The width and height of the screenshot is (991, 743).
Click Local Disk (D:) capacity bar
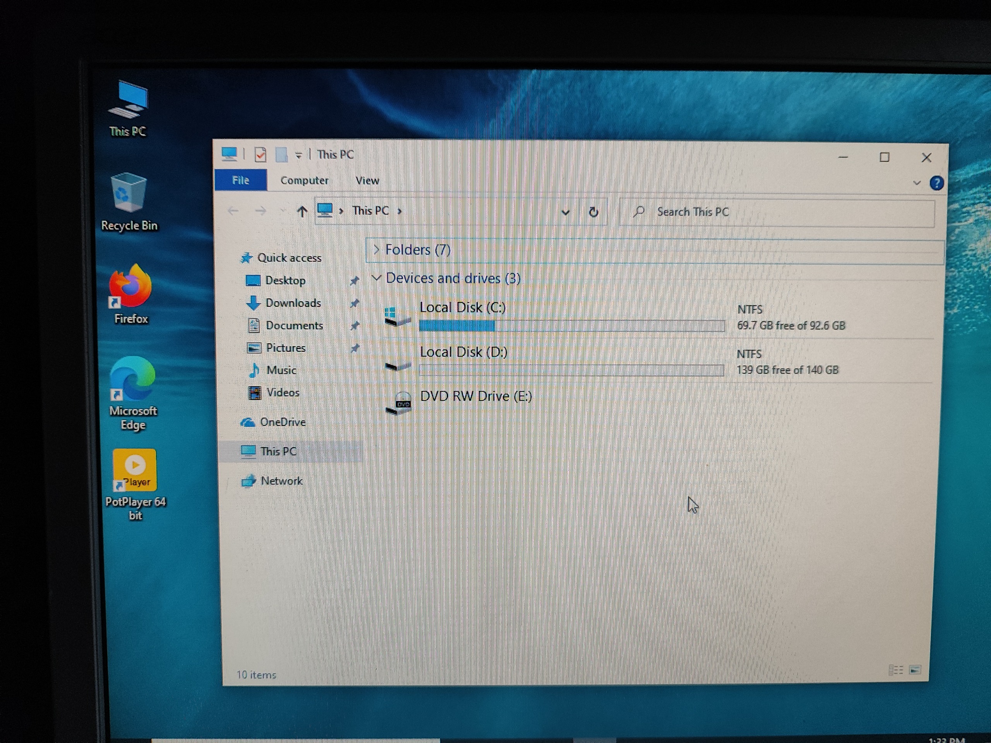tap(571, 370)
